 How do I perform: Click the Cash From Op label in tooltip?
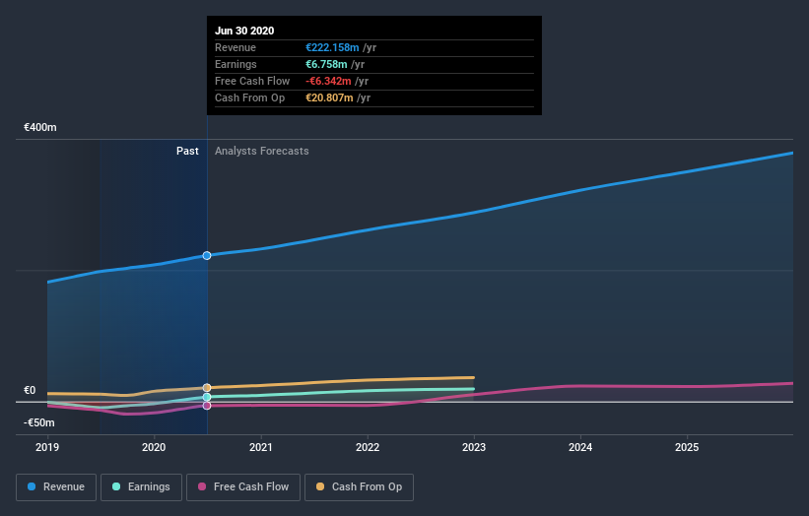pyautogui.click(x=249, y=97)
